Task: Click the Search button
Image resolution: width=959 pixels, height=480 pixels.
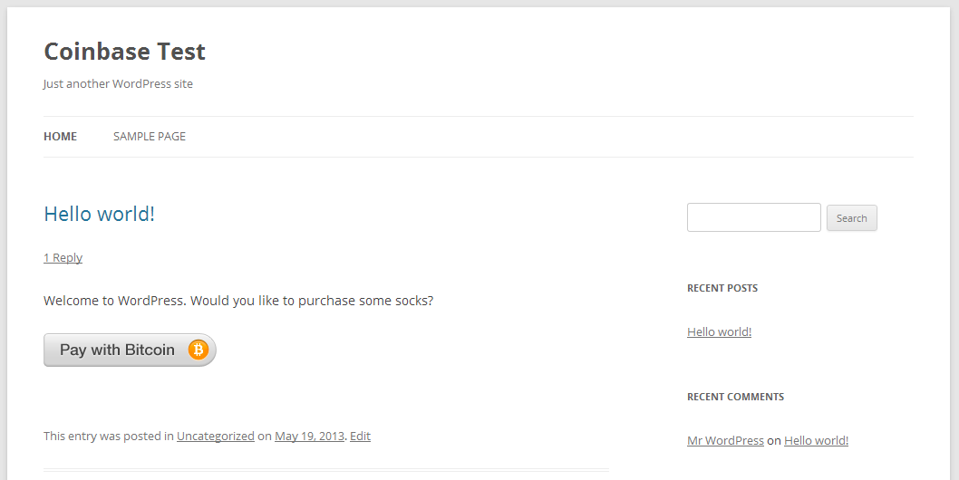Action: point(851,218)
